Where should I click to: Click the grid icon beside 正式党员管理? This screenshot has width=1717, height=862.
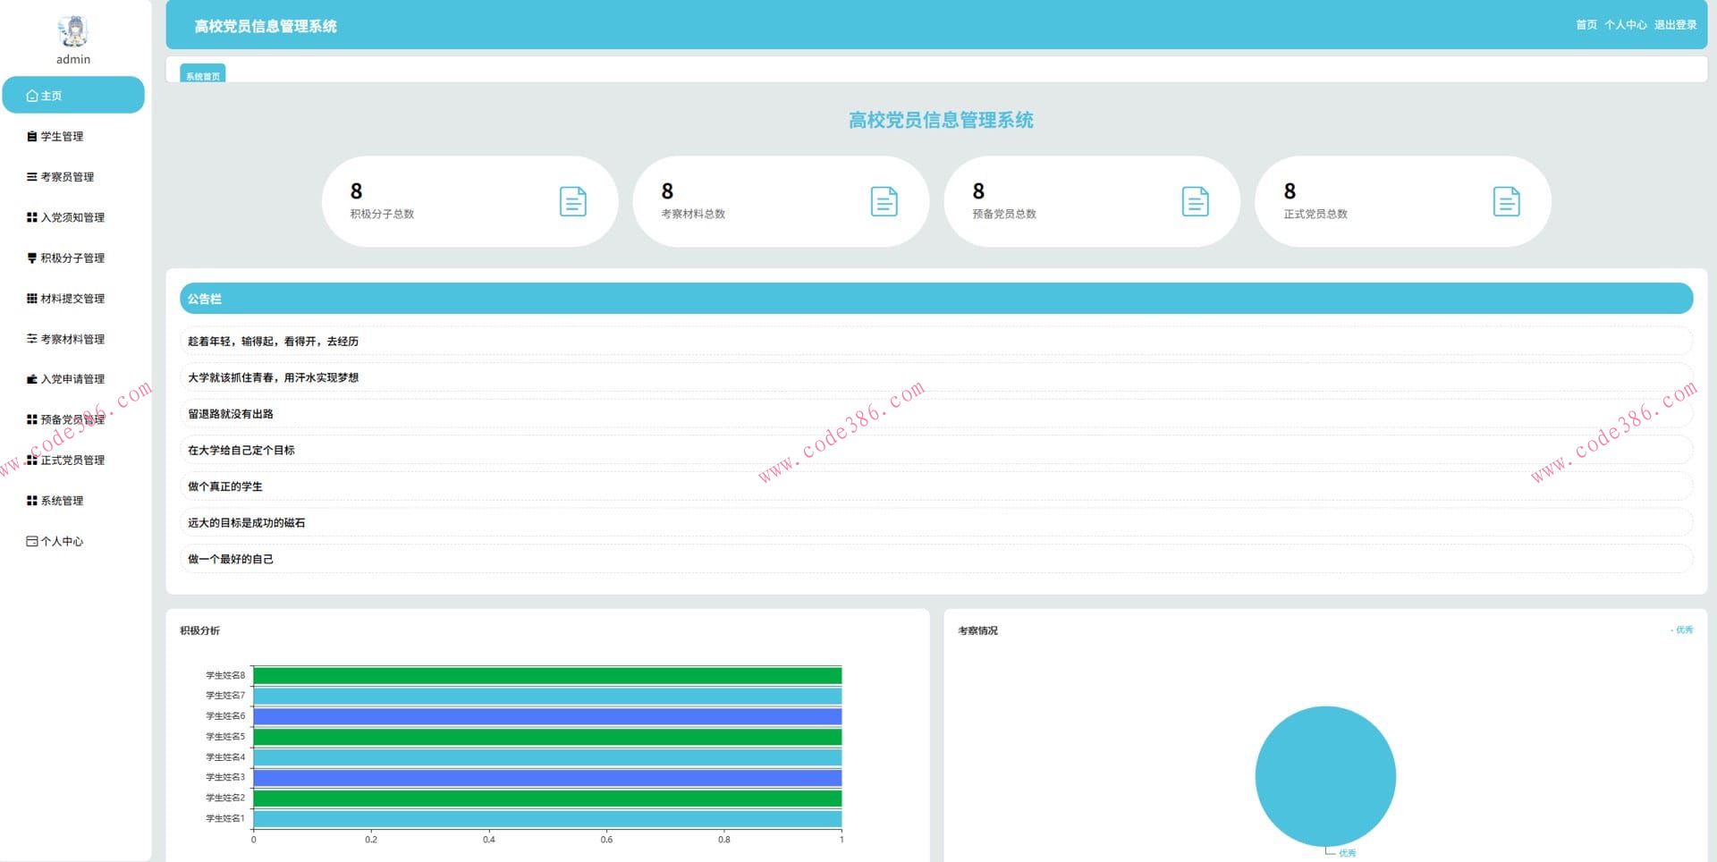click(x=32, y=461)
